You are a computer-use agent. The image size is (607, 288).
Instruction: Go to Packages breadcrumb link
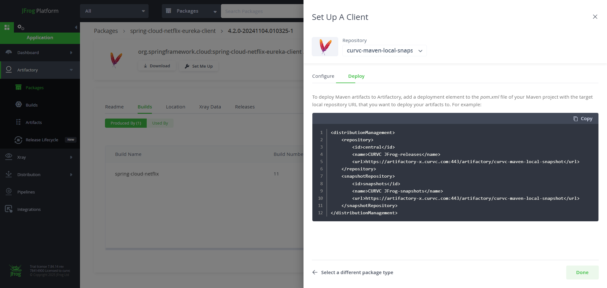pyautogui.click(x=106, y=31)
